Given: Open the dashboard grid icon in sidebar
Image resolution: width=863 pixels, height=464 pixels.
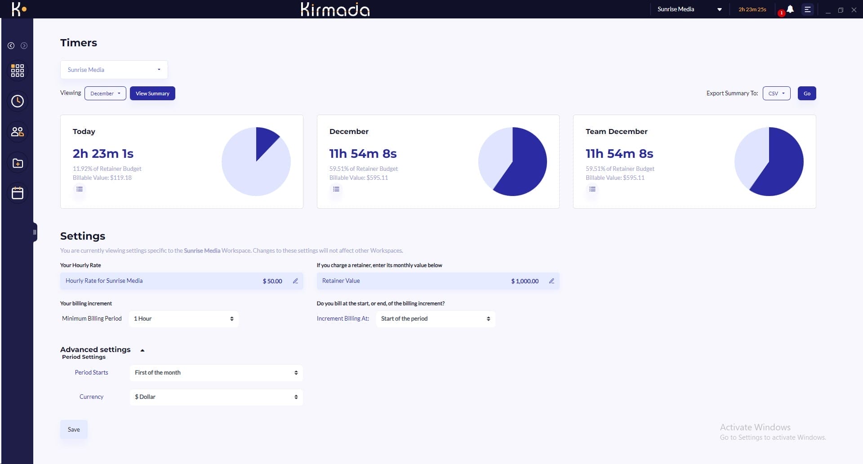Looking at the screenshot, I should (x=18, y=71).
